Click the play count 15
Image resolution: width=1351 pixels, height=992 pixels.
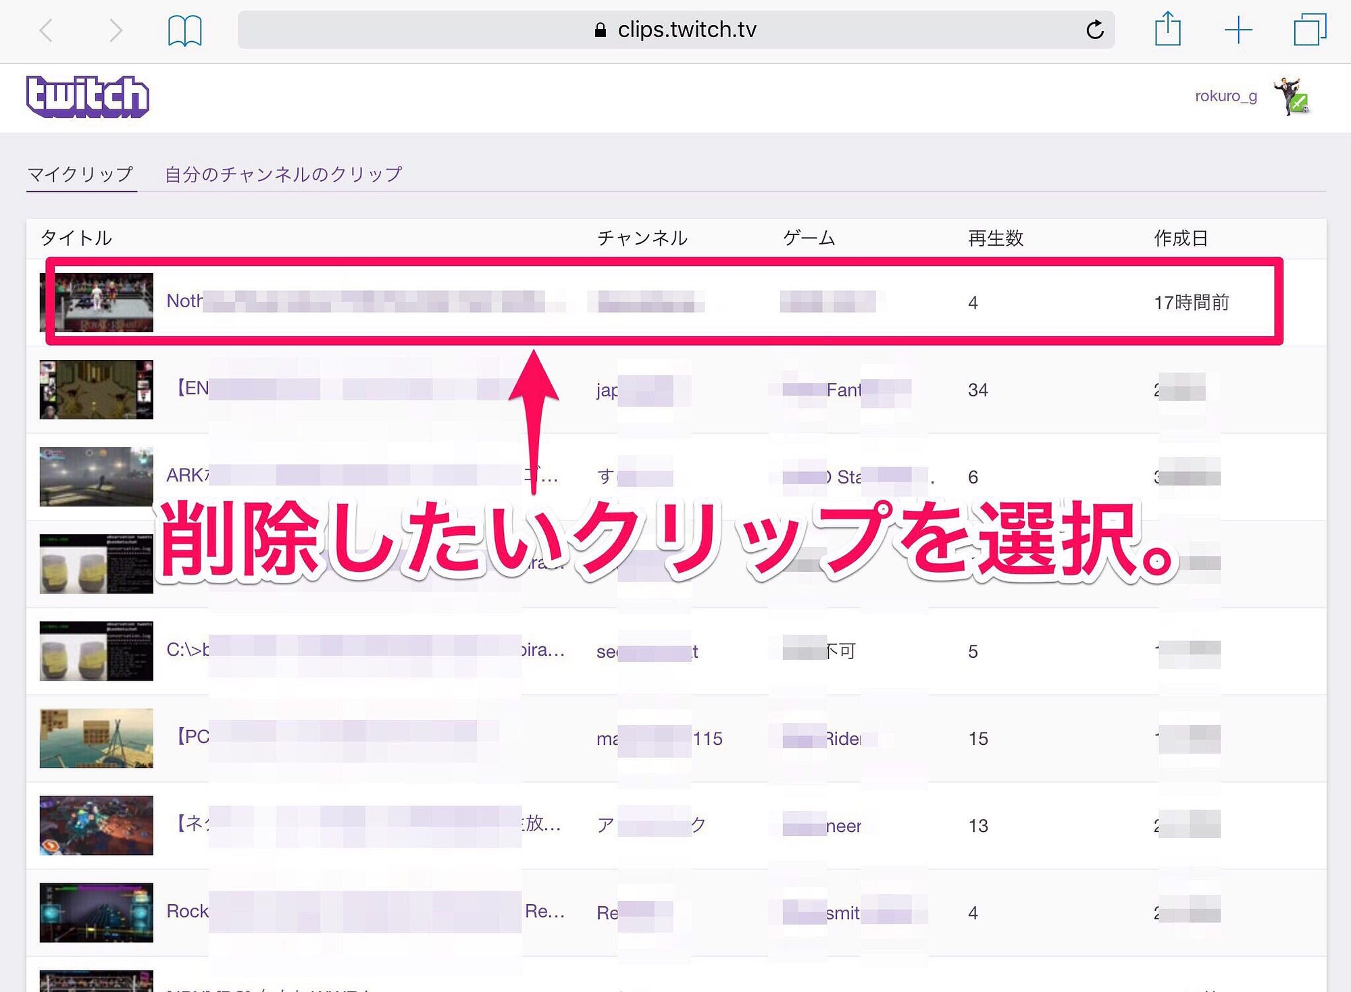click(978, 739)
